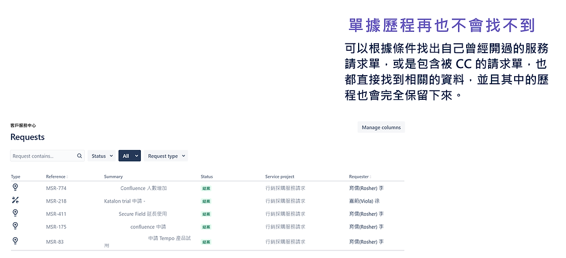This screenshot has width=566, height=258.
Task: Click the type icon for MSR-175
Action: coord(15,226)
